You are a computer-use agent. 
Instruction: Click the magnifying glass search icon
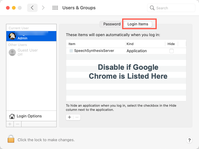pyautogui.click(x=152, y=8)
